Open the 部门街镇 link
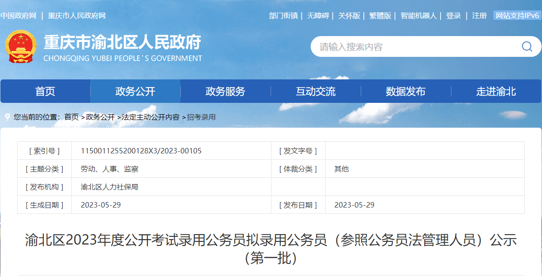 coord(283,16)
